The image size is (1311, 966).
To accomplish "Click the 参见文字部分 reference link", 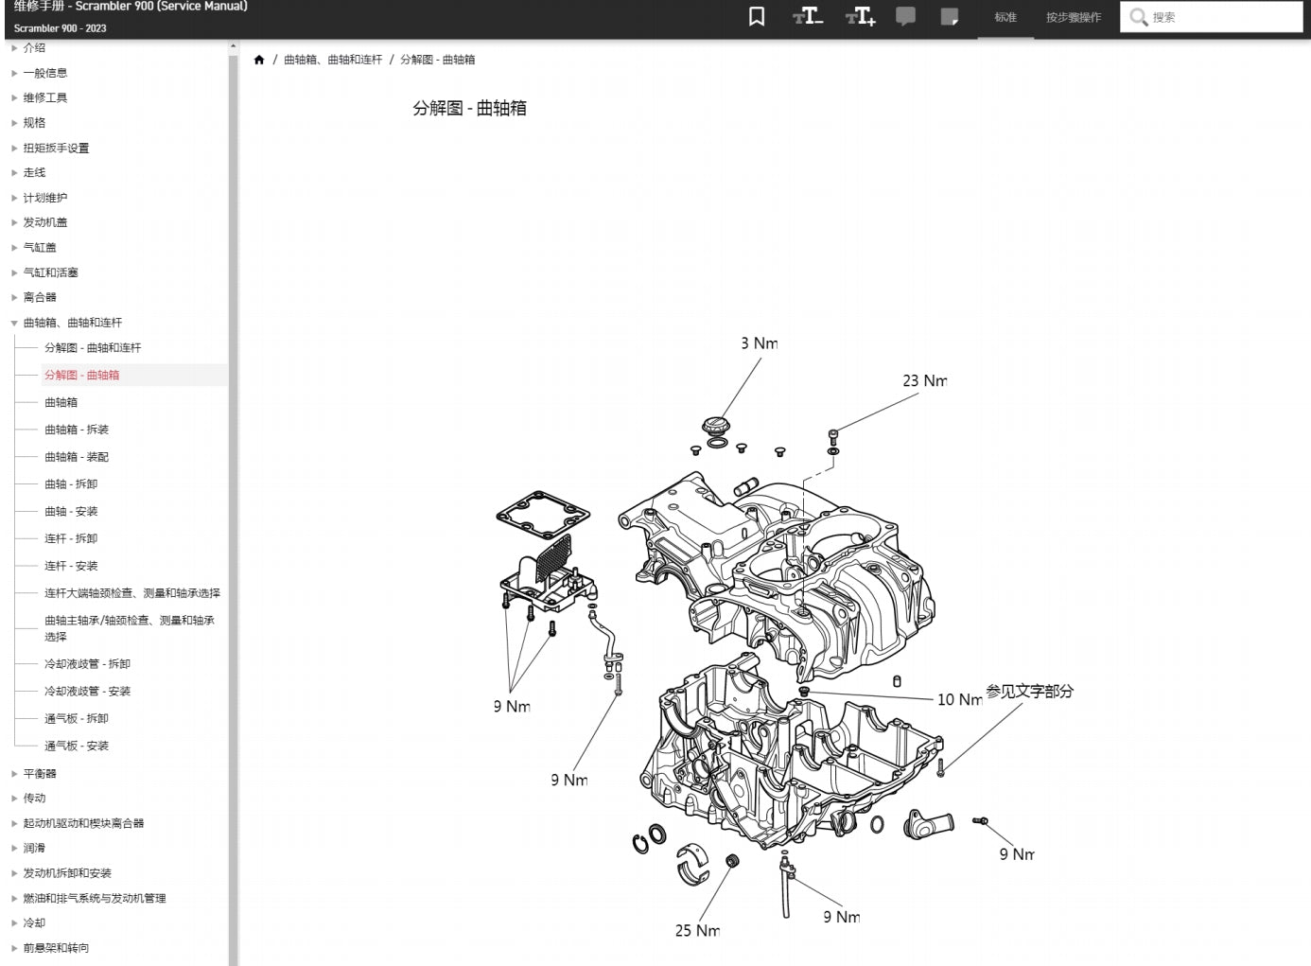I will tap(1029, 692).
